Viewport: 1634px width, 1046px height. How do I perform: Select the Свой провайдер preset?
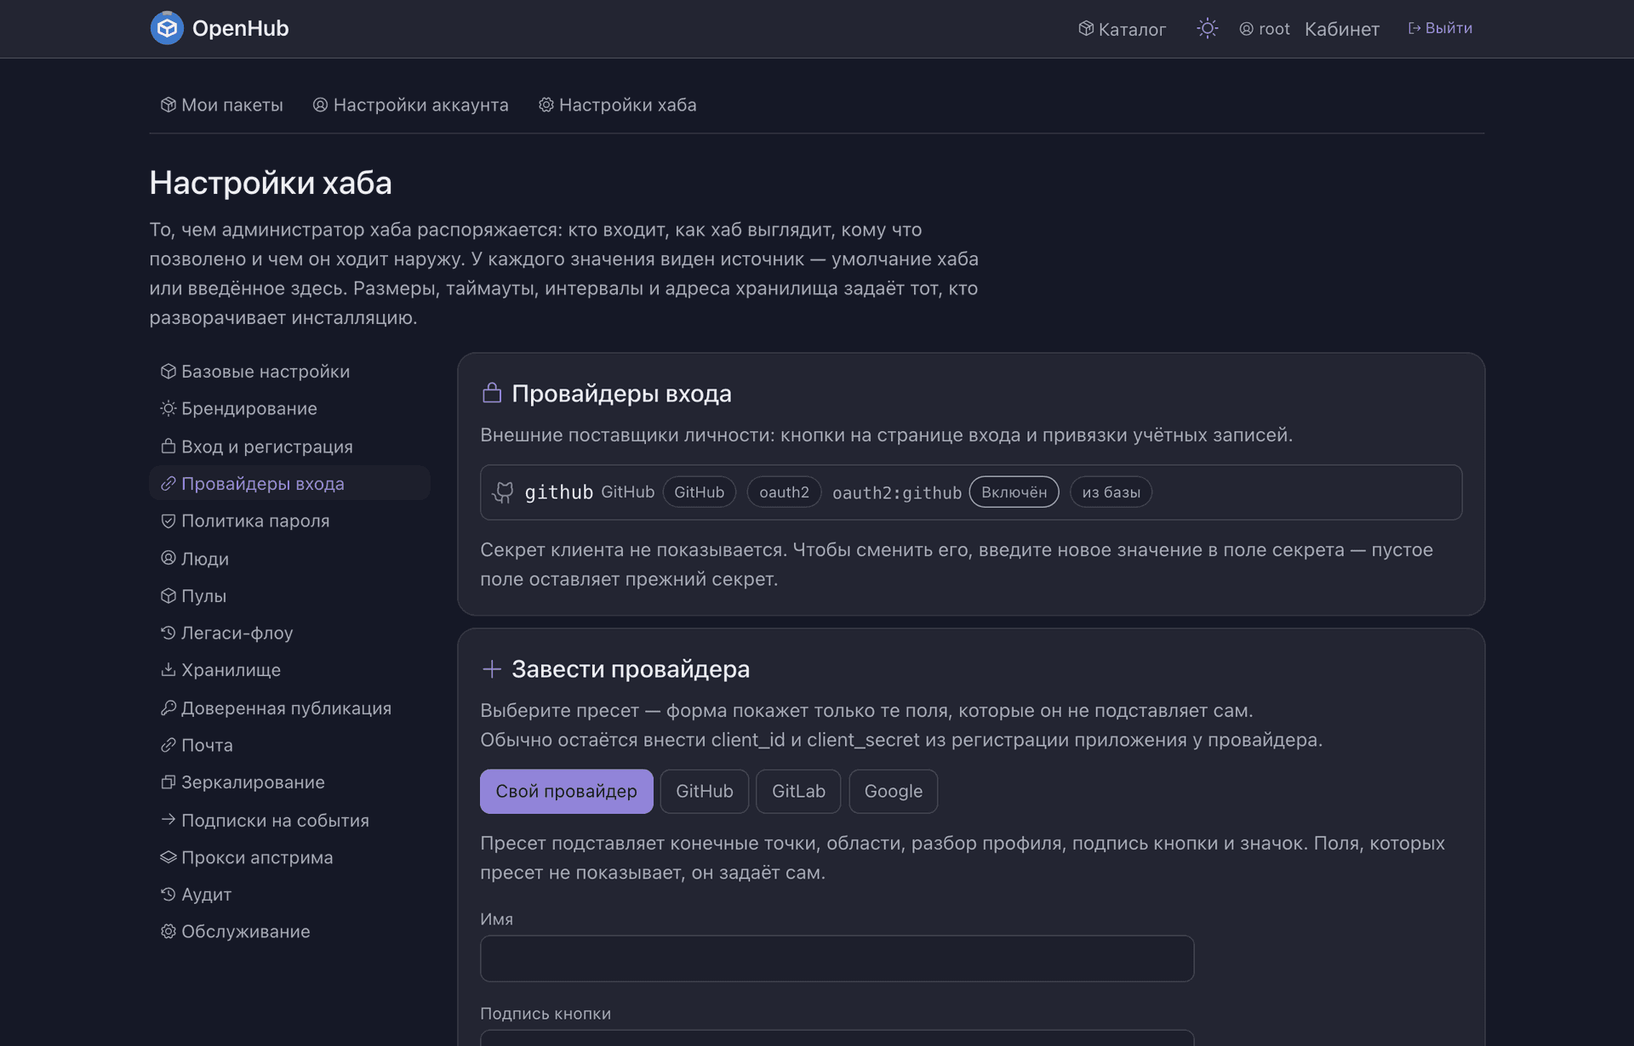pos(566,791)
